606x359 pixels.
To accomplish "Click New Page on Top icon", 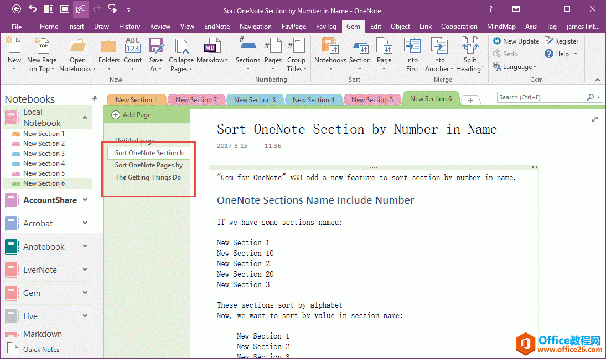I will coord(42,46).
